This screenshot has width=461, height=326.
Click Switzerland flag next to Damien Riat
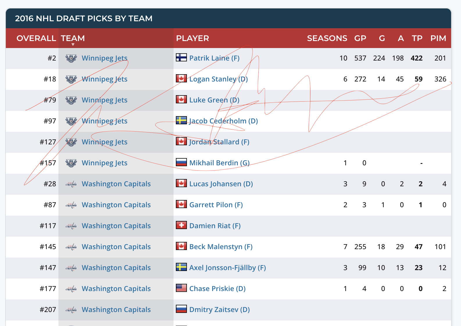(x=181, y=225)
